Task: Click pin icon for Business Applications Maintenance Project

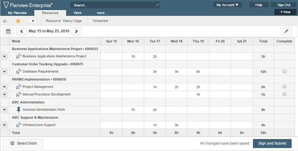Action: (18, 56)
